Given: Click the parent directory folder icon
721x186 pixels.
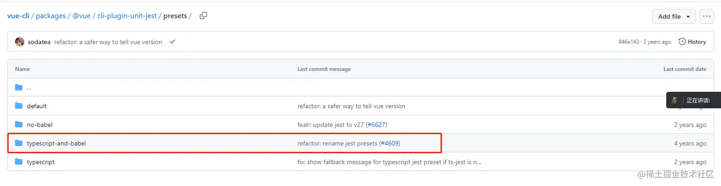Looking at the screenshot, I should pos(19,88).
